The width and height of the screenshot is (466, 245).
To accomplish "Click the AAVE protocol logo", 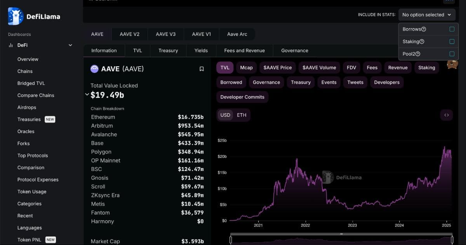I will [x=94, y=69].
